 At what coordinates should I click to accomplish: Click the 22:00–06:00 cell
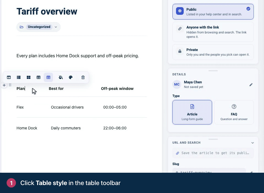point(115,128)
